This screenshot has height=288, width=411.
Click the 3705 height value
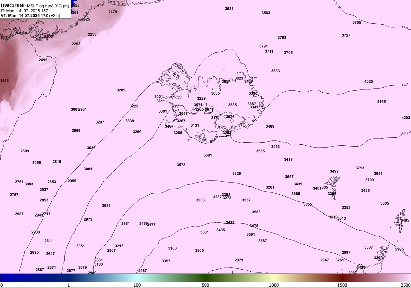pyautogui.click(x=288, y=53)
